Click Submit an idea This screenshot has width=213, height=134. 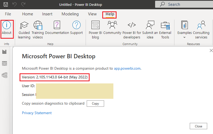(150, 30)
